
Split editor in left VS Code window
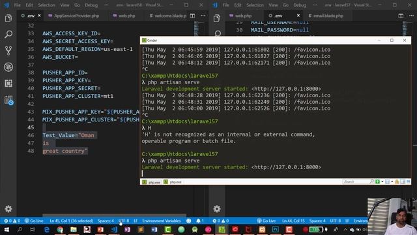click(192, 16)
